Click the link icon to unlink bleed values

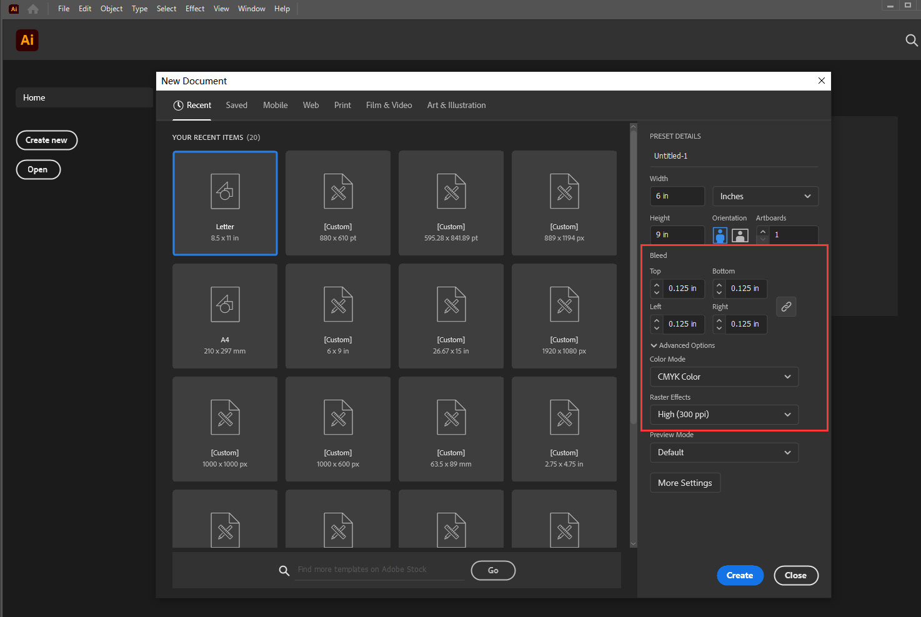coord(786,307)
